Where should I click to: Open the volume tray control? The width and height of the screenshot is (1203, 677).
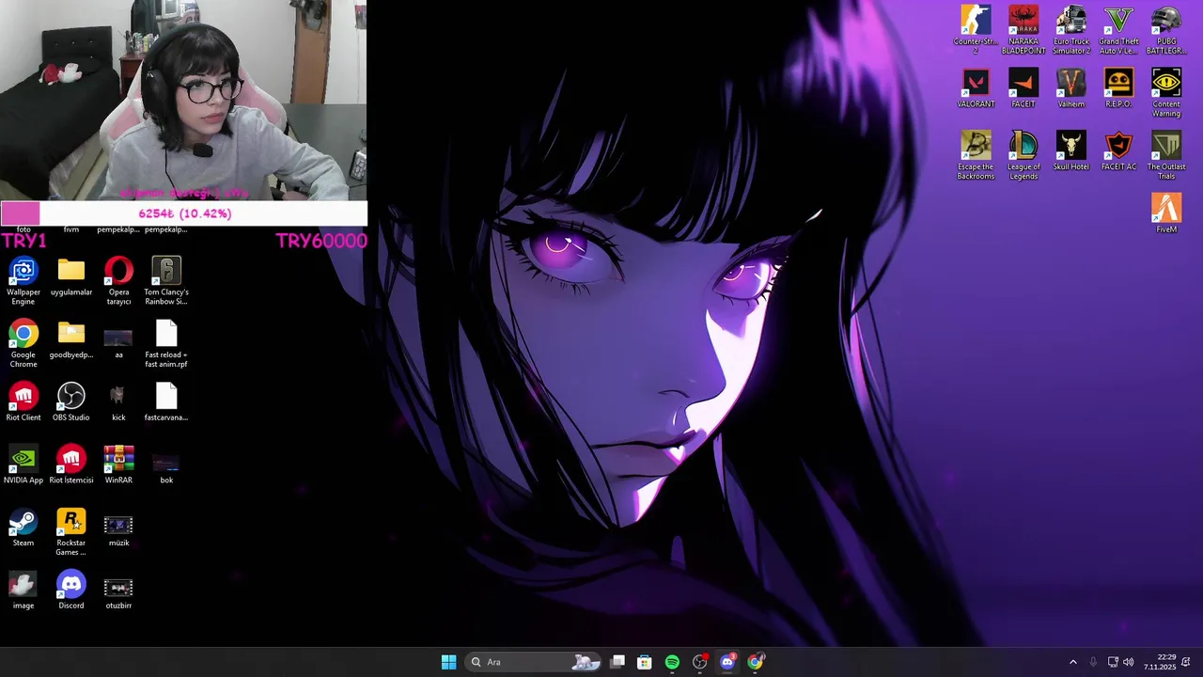tap(1128, 662)
